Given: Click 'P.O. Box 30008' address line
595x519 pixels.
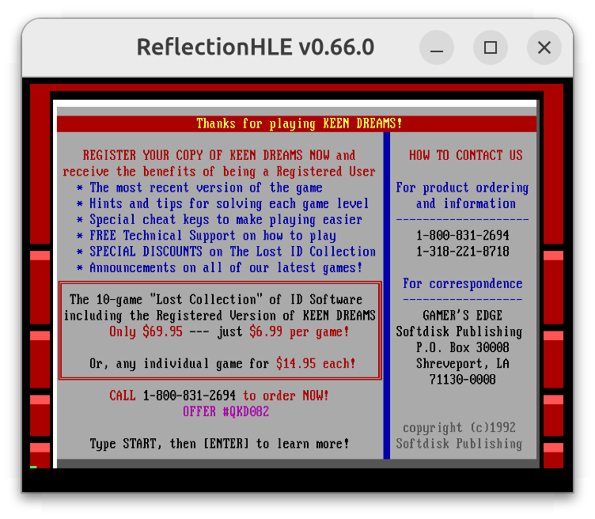Looking at the screenshot, I should 463,347.
